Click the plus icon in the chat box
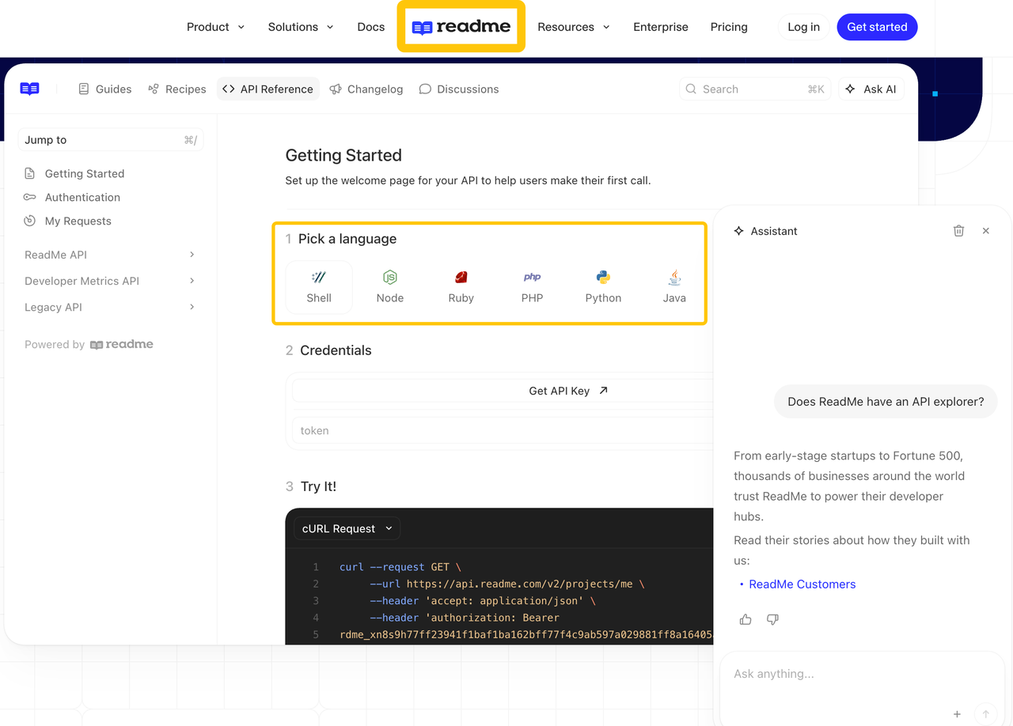Screen dimensions: 1013x726 [x=957, y=714]
